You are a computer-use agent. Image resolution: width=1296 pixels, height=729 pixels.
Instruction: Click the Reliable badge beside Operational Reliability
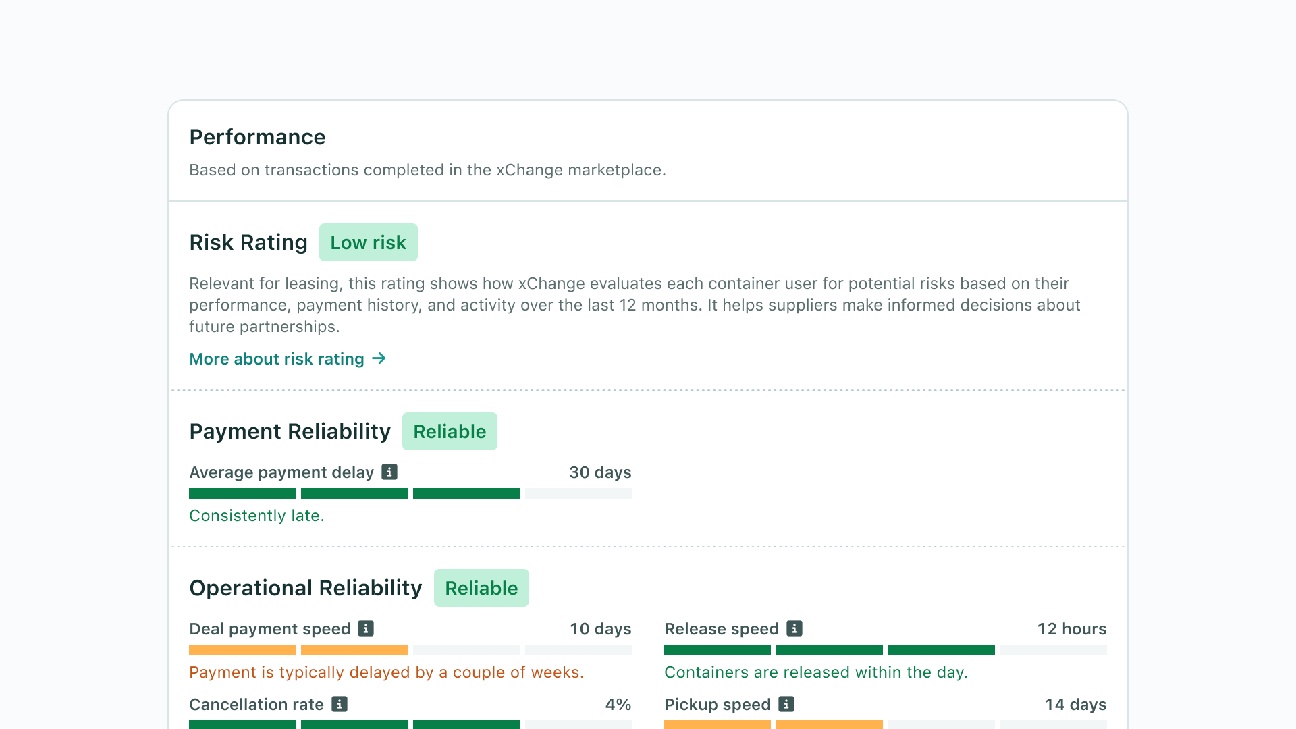[x=481, y=588]
